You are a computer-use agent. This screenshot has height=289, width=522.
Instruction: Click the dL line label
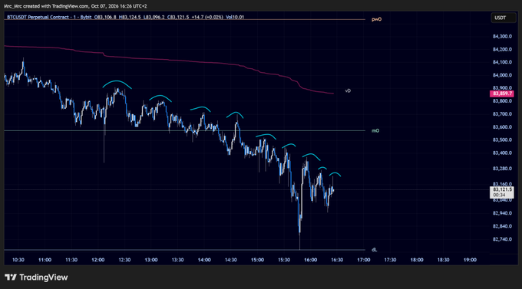pos(374,249)
